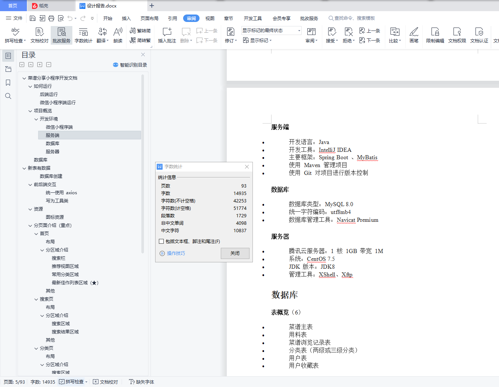Collapse the 项目概览 tree node
499x387 pixels.
point(30,111)
